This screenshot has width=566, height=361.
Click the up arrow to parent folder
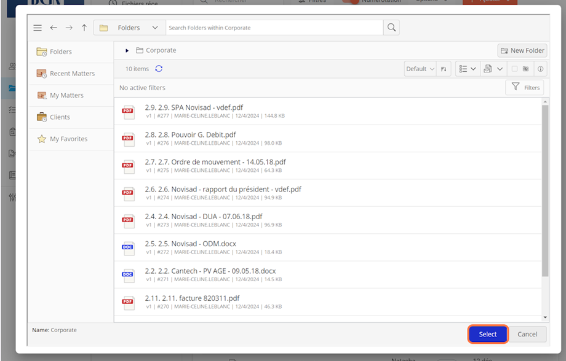[84, 28]
